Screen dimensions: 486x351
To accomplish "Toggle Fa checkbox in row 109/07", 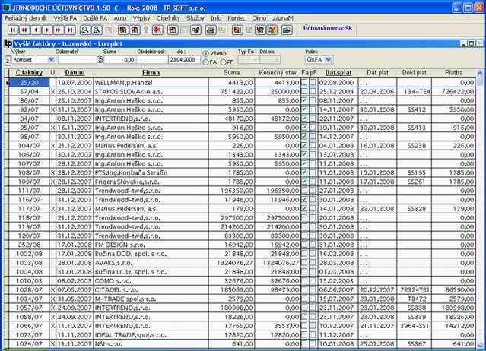I will [304, 182].
